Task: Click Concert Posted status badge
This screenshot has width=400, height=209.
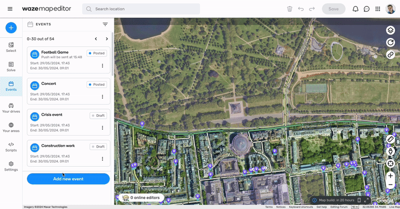Action: (x=96, y=84)
